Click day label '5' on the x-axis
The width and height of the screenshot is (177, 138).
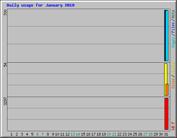(32, 134)
